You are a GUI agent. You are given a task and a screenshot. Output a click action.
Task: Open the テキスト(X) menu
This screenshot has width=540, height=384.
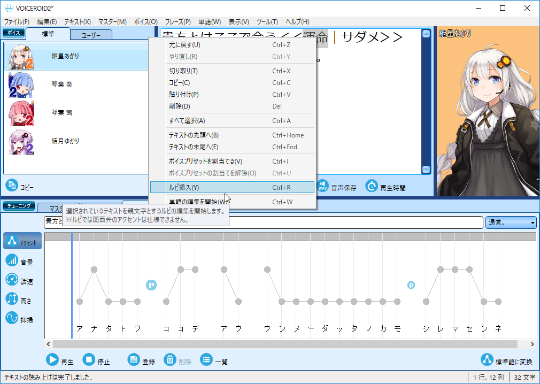click(78, 22)
